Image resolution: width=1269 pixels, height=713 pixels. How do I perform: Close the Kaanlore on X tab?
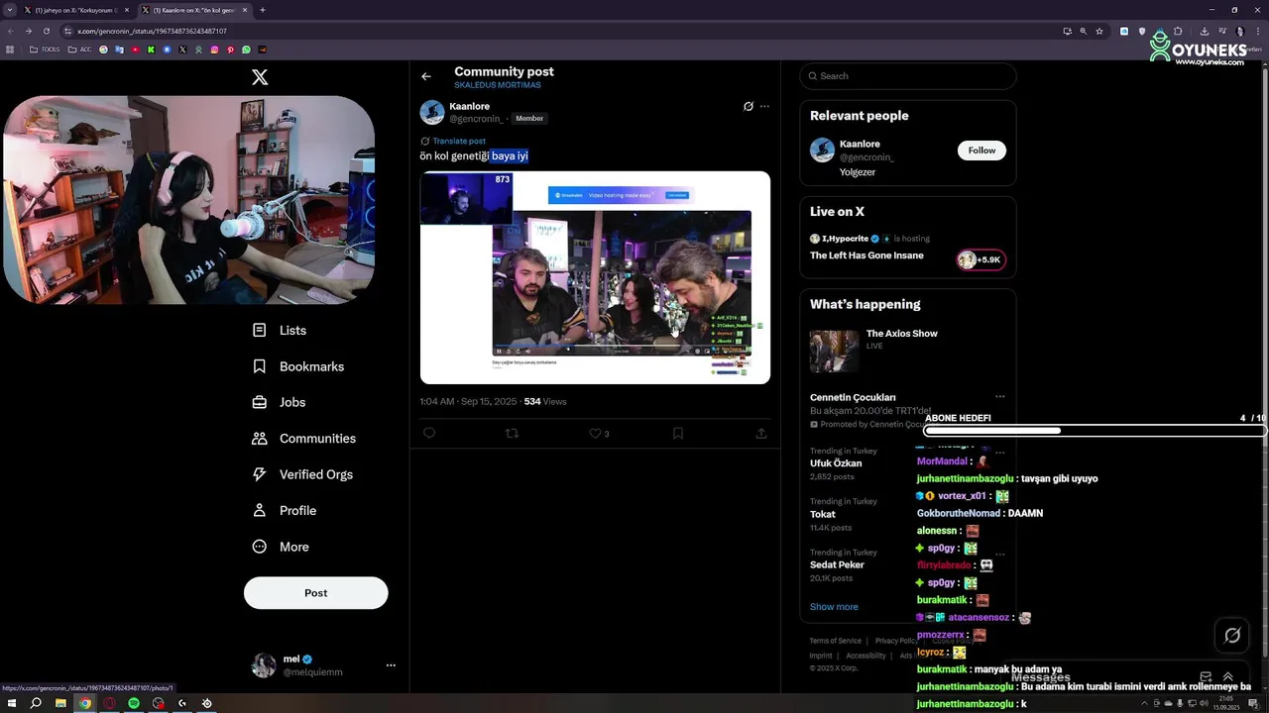coord(244,10)
